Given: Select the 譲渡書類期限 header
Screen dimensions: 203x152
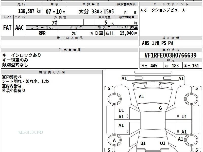Looking at the screenshot, I should click(126, 4).
